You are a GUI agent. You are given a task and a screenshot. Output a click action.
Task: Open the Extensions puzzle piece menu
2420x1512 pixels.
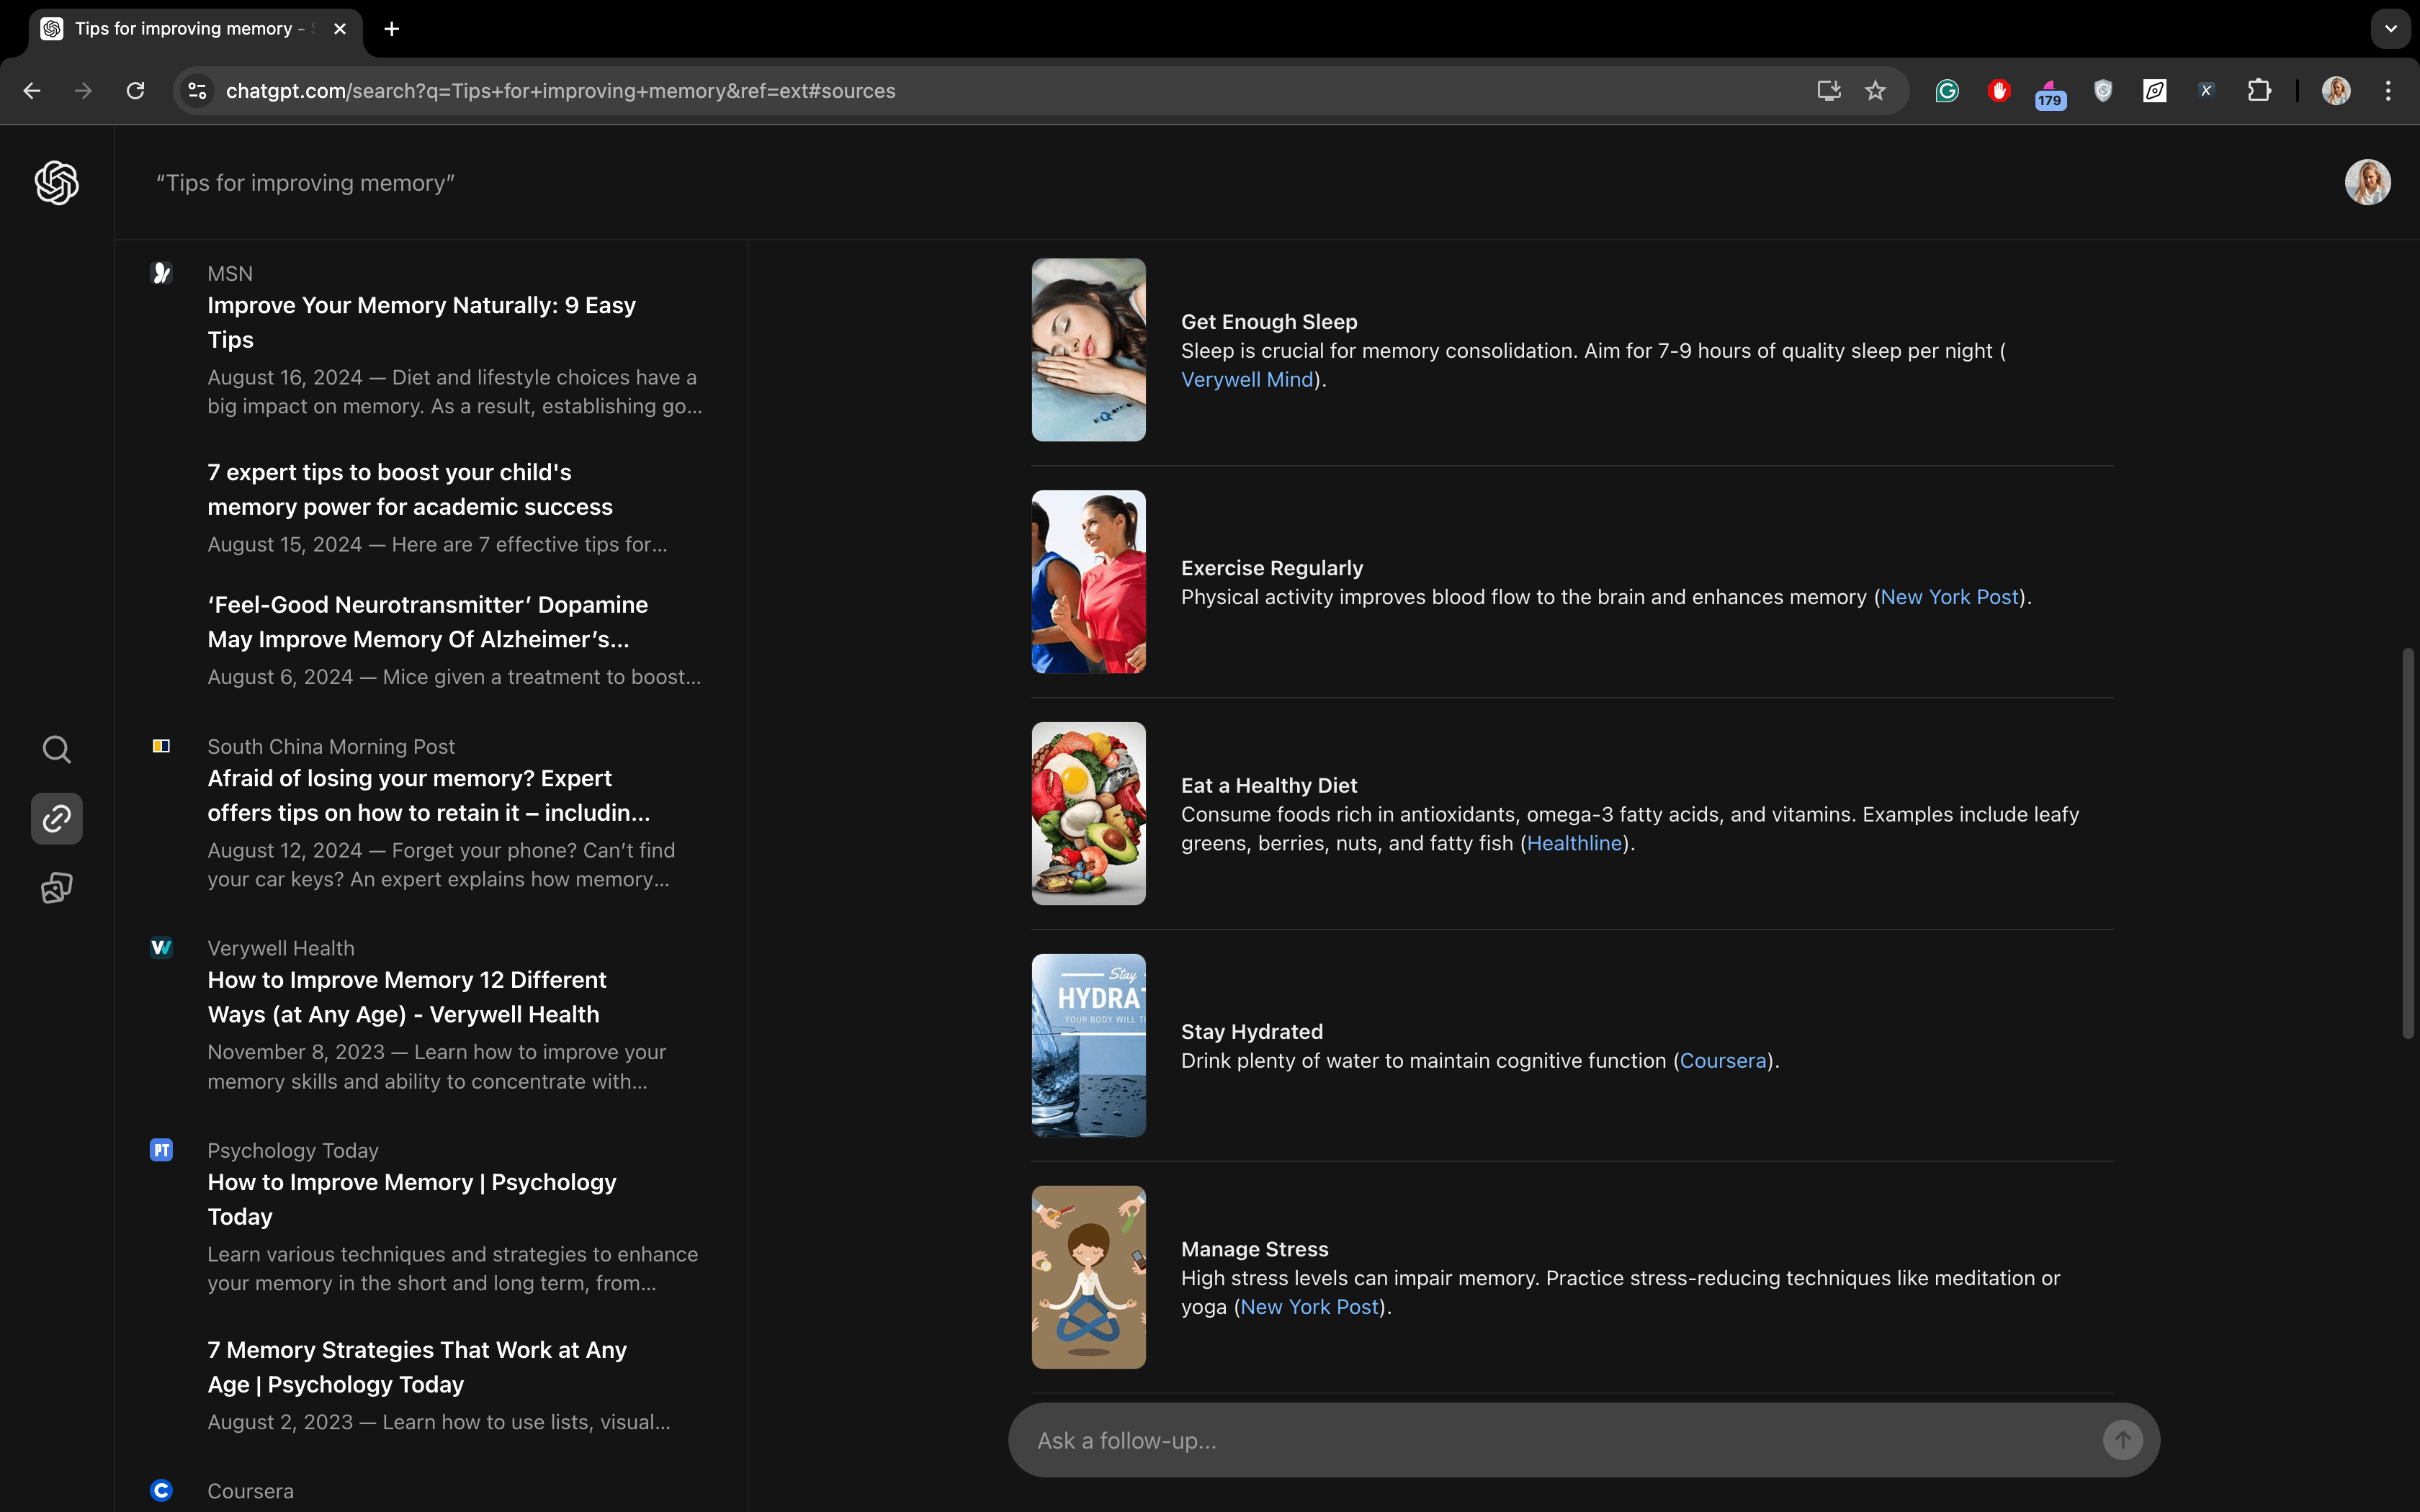point(2259,91)
